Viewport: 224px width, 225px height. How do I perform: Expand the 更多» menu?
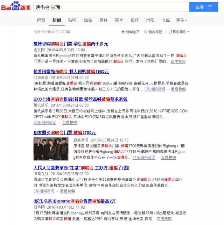181,20
